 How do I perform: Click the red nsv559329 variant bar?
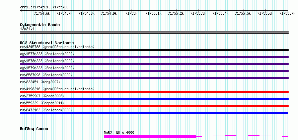[154, 106]
